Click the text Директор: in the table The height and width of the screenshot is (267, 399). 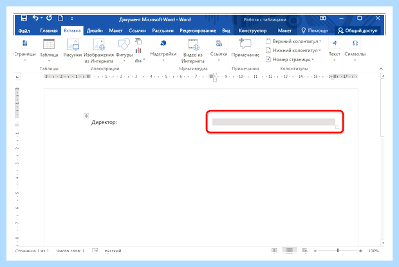click(x=104, y=122)
